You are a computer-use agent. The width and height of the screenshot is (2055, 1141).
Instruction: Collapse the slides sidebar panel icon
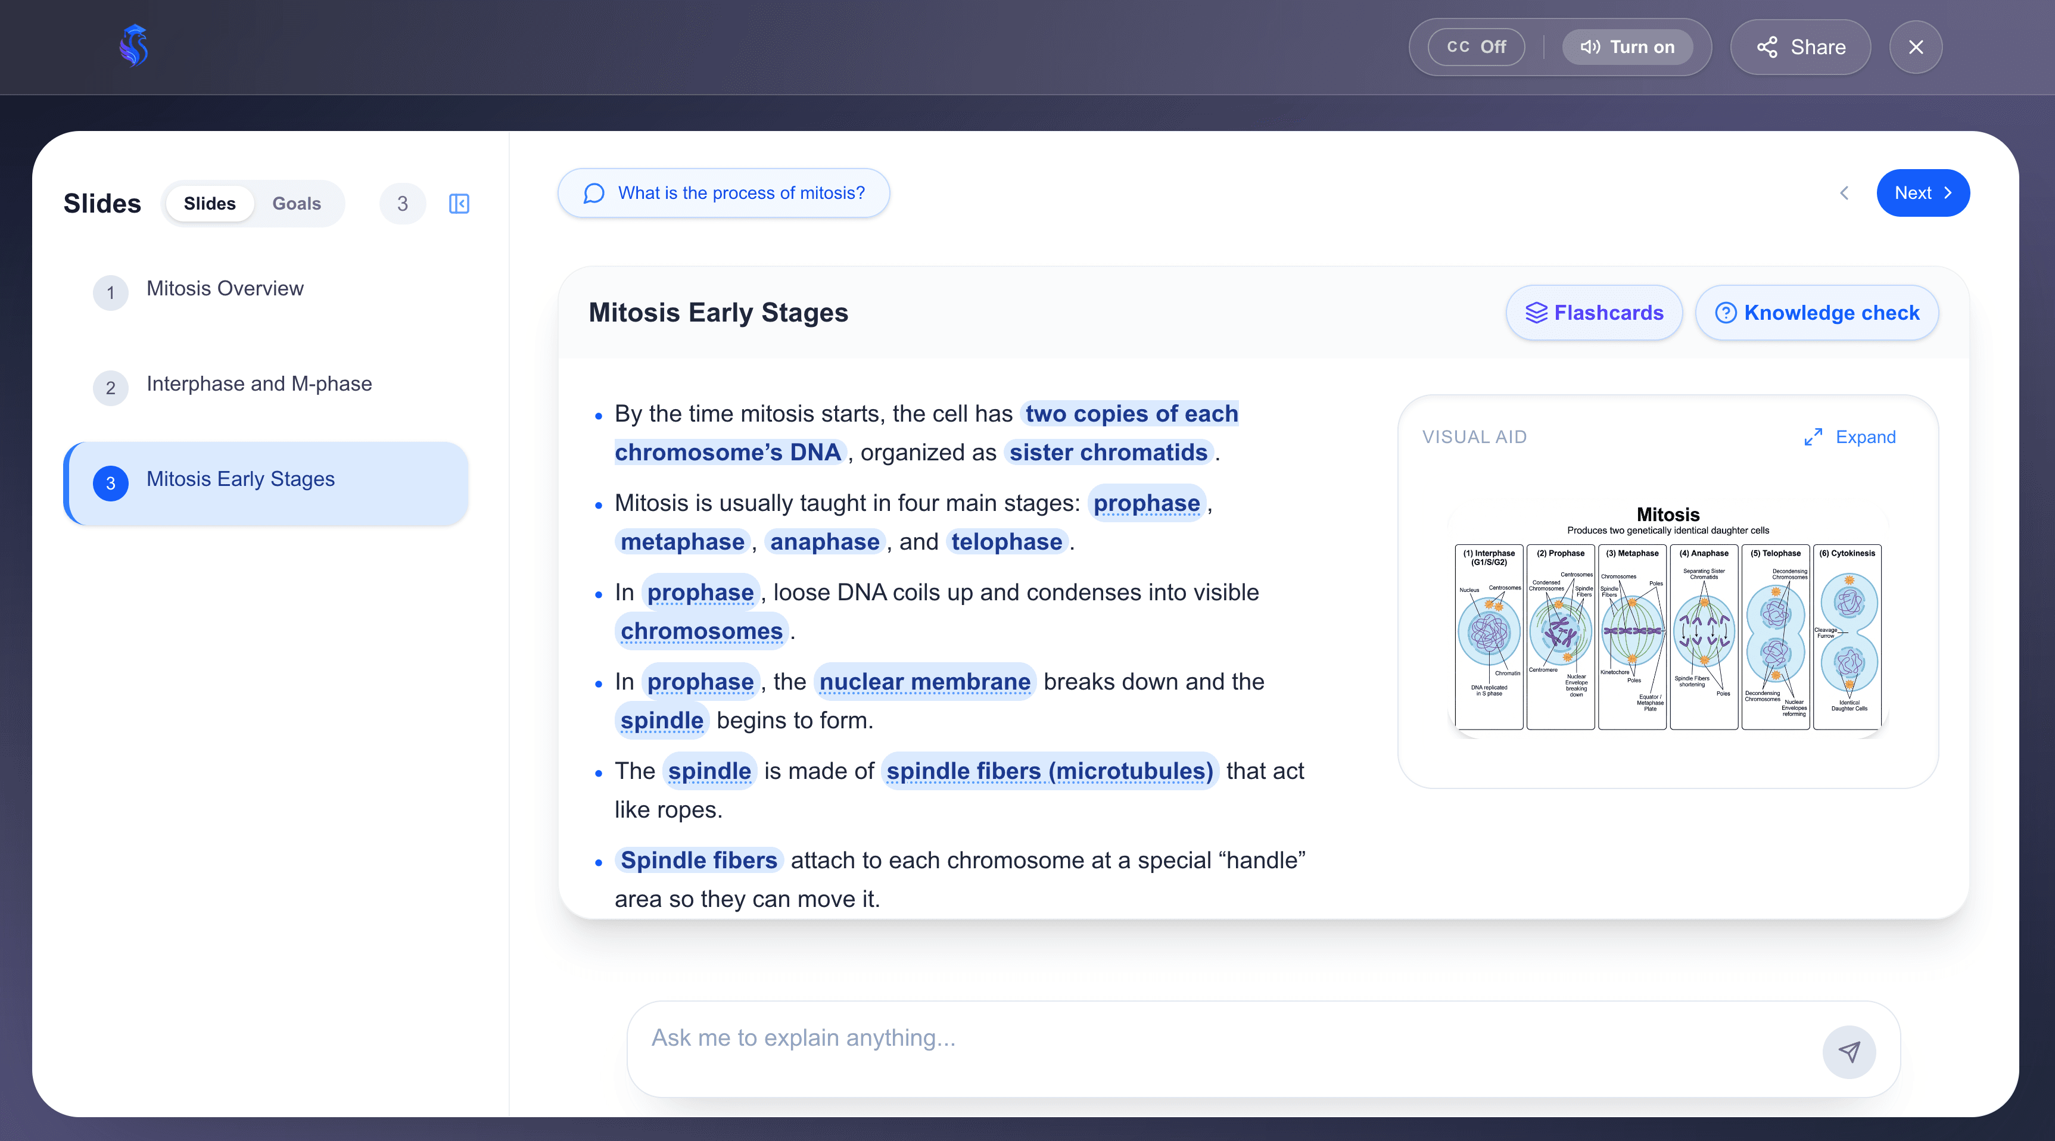tap(459, 203)
